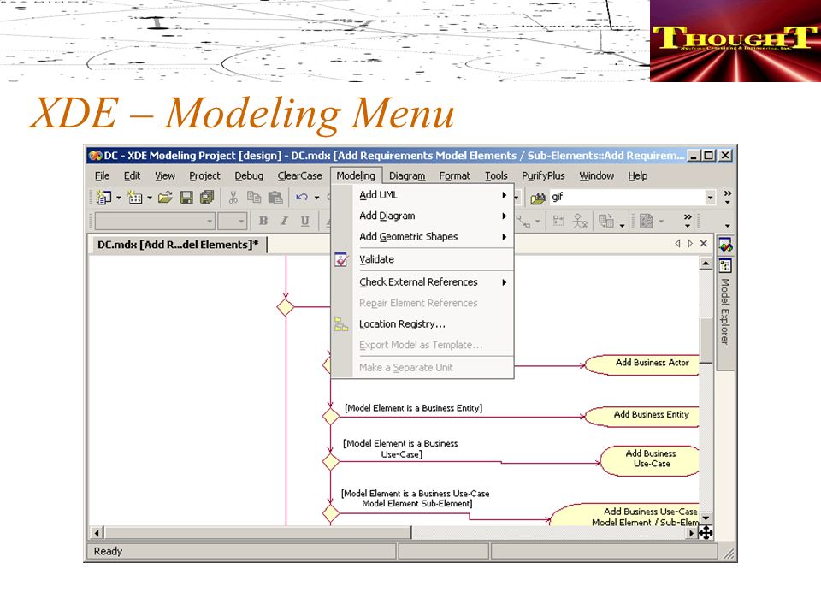Toggle Underline formatting
The height and width of the screenshot is (616, 821).
click(304, 221)
